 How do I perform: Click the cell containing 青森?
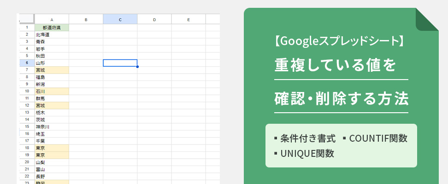click(52, 42)
